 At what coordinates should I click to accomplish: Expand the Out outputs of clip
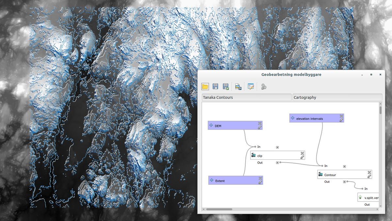277,163
